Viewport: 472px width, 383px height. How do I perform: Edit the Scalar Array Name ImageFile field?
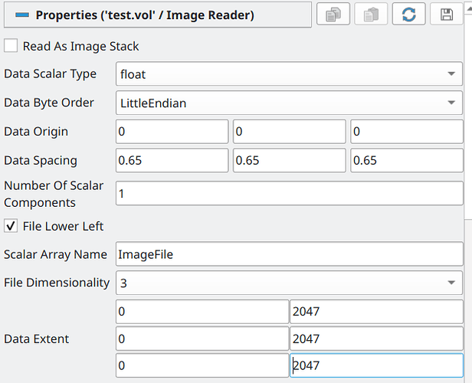(289, 254)
